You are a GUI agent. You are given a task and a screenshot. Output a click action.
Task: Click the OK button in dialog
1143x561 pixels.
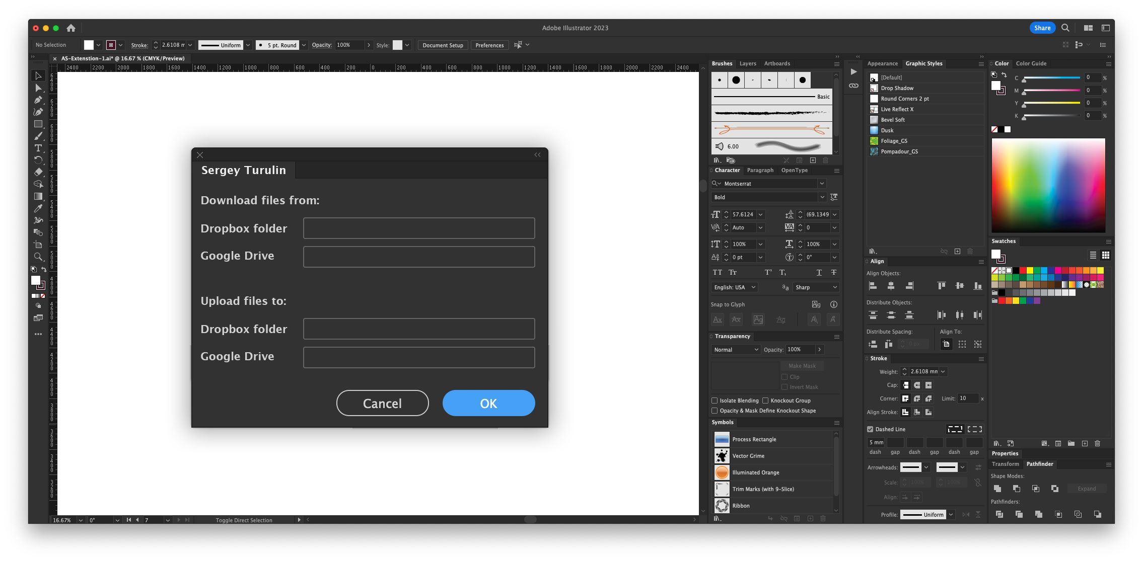click(x=488, y=403)
